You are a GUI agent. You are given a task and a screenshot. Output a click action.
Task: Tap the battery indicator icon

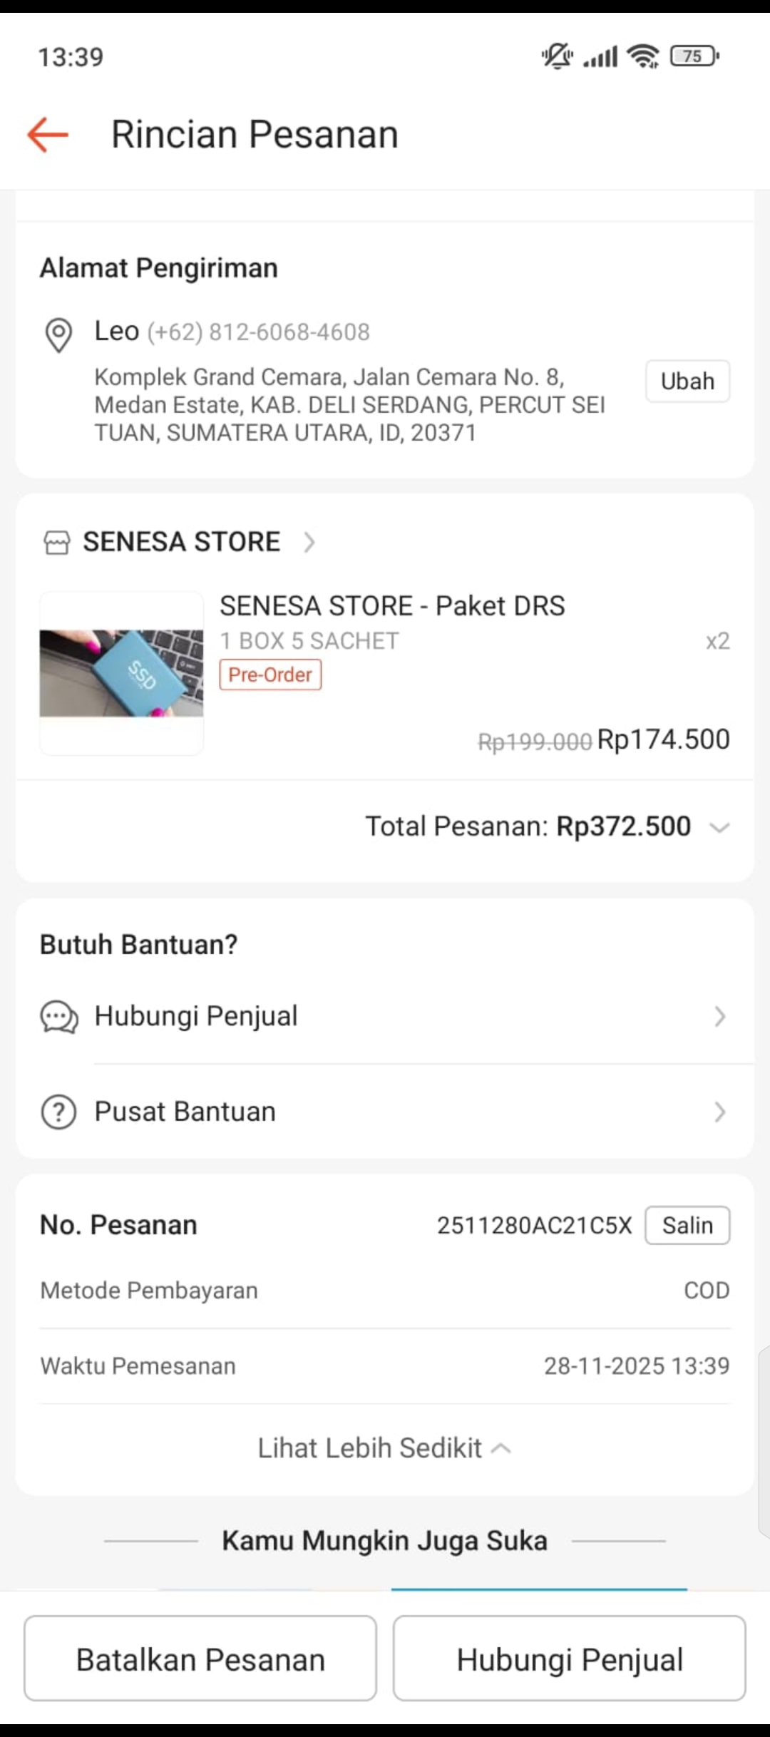point(694,56)
